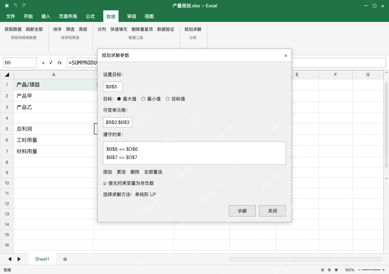Go to previous sheet with left arrow
This screenshot has width=389, height=274.
click(x=10, y=259)
